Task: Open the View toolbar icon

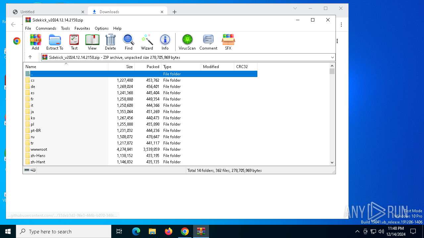Action: (92, 42)
